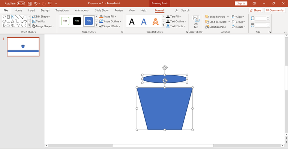The width and height of the screenshot is (288, 149).
Task: Switch to the Animations tab
Action: point(82,10)
